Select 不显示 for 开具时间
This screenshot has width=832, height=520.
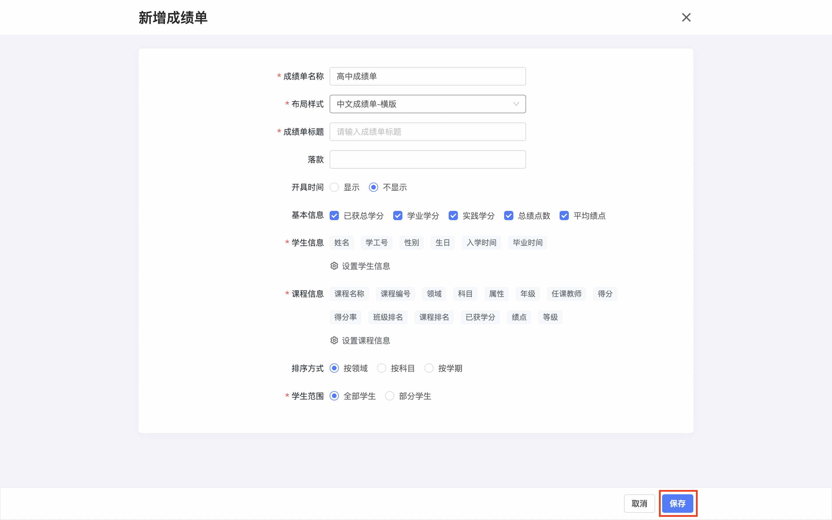(x=373, y=187)
